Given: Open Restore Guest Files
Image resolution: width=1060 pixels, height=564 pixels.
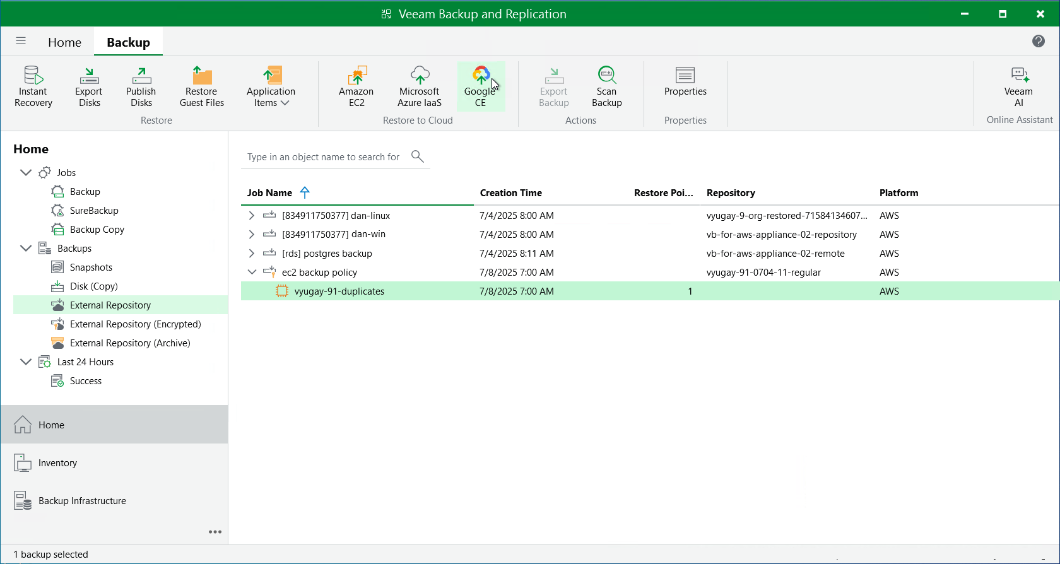Looking at the screenshot, I should 201,86.
